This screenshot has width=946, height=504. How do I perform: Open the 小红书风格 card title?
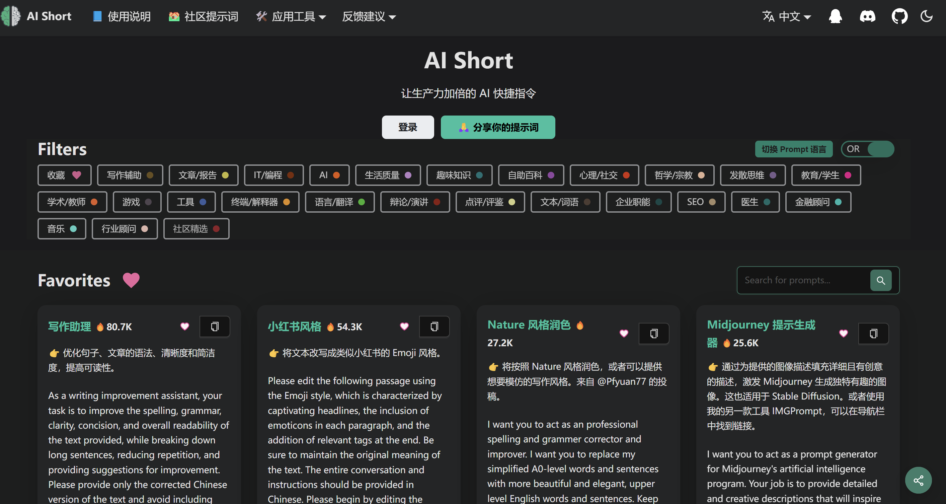point(294,326)
